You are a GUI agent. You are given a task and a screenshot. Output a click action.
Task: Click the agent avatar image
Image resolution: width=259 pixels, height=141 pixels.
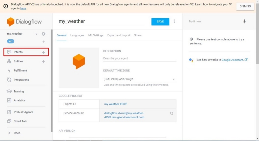click(79, 68)
